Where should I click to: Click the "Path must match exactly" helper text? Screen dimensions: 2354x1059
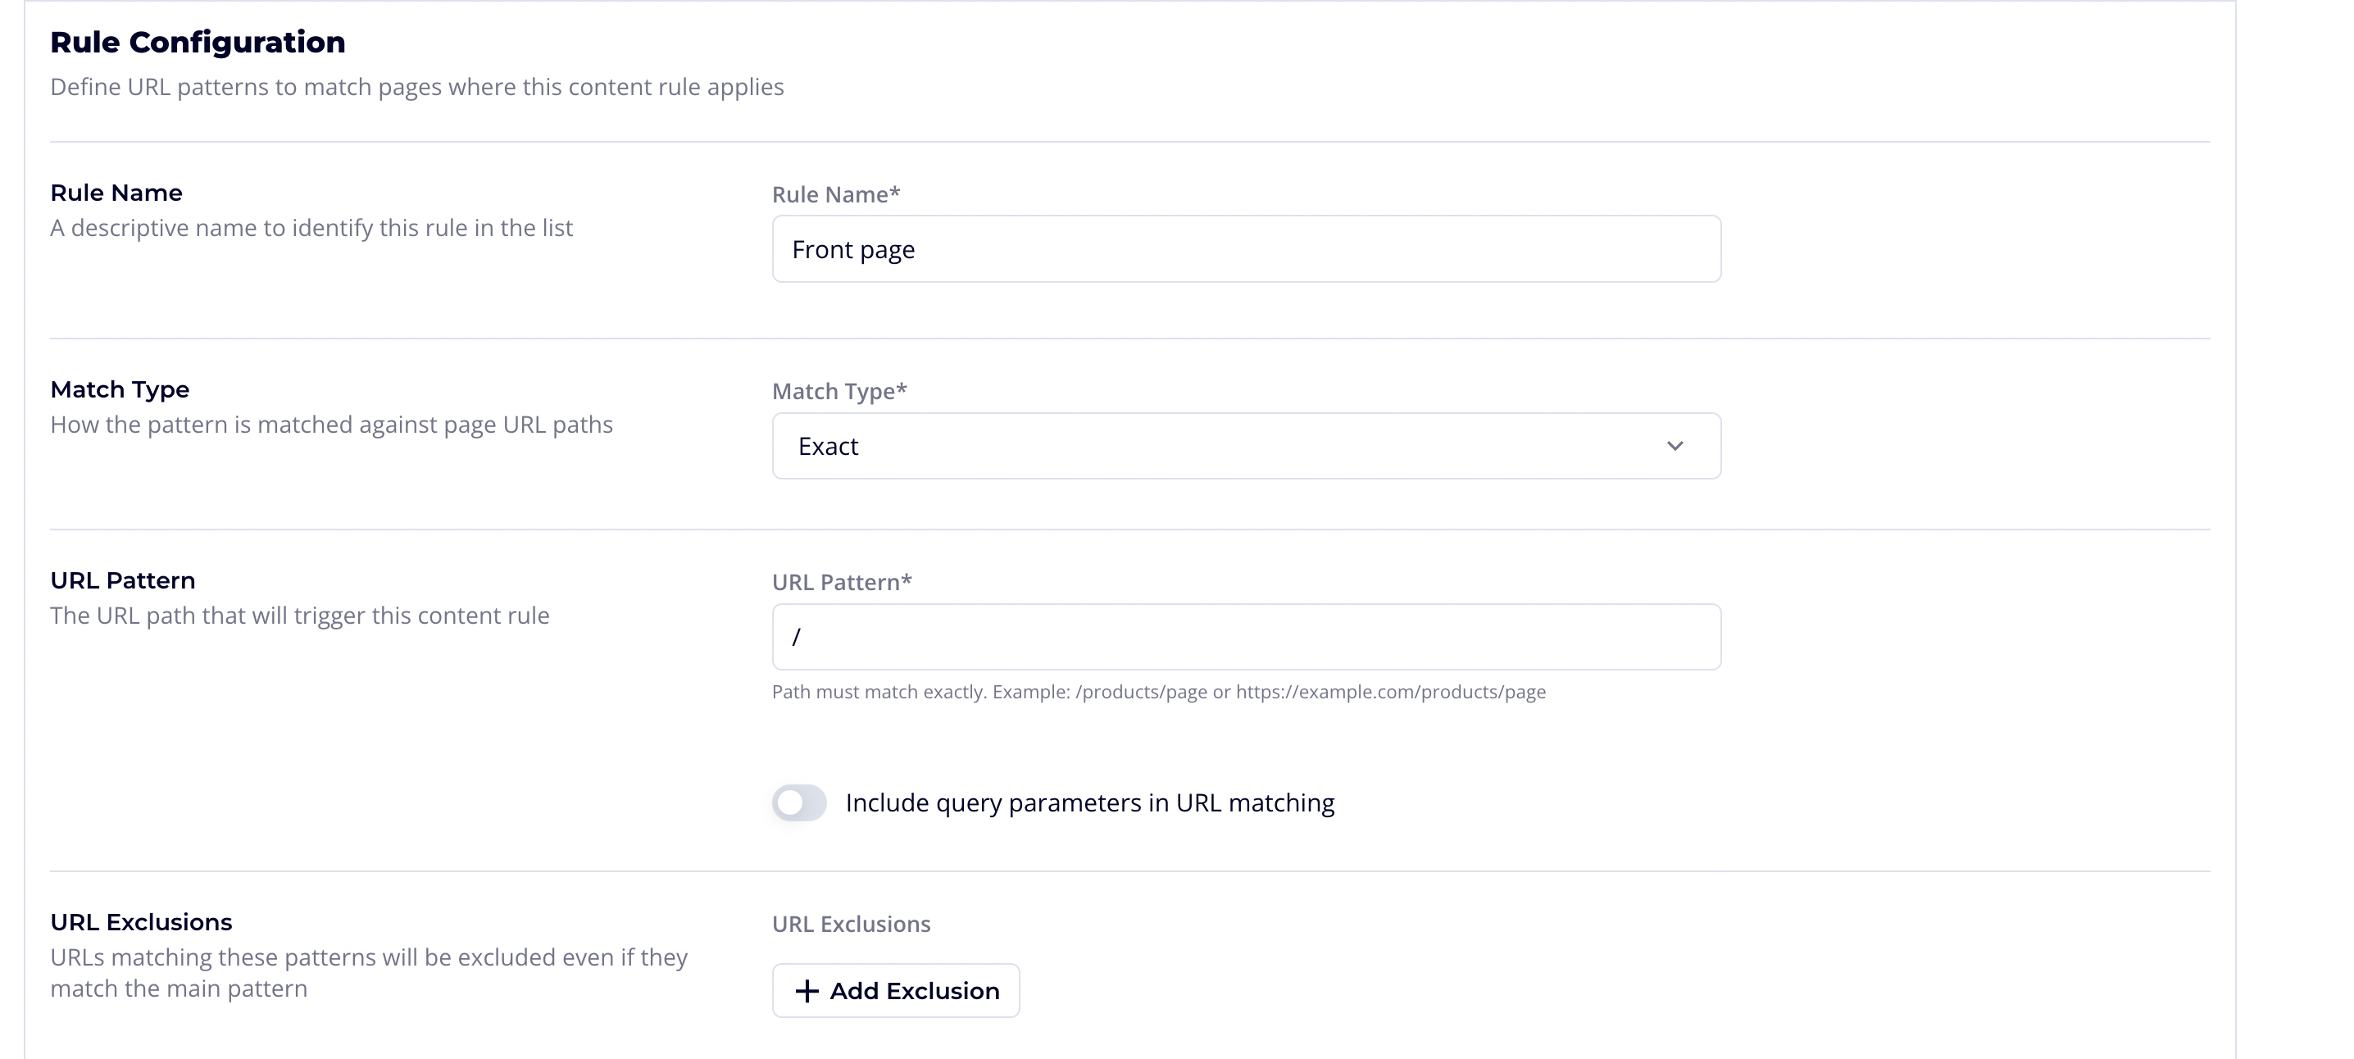pos(1158,692)
